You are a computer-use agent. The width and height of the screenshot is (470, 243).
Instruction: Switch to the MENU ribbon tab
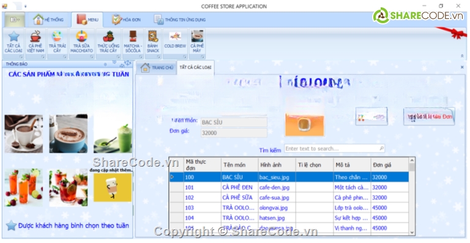(88, 20)
